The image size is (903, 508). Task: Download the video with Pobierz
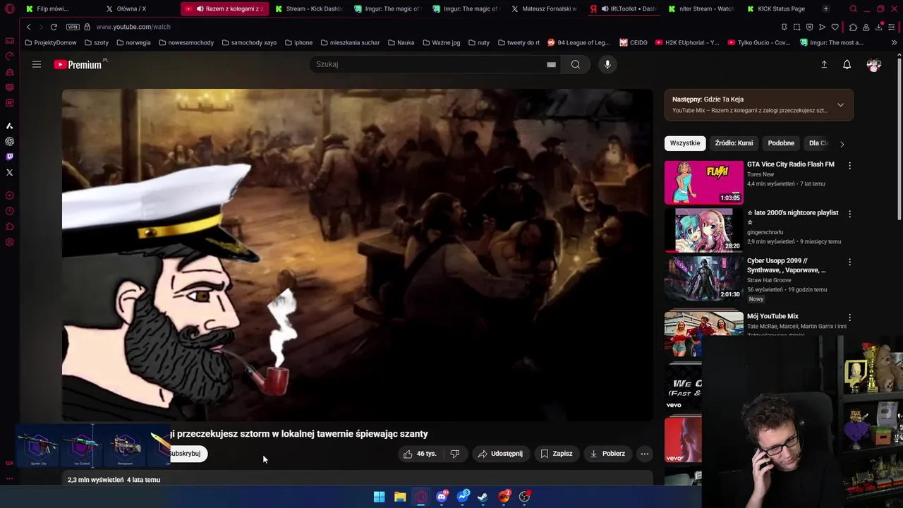coord(607,454)
